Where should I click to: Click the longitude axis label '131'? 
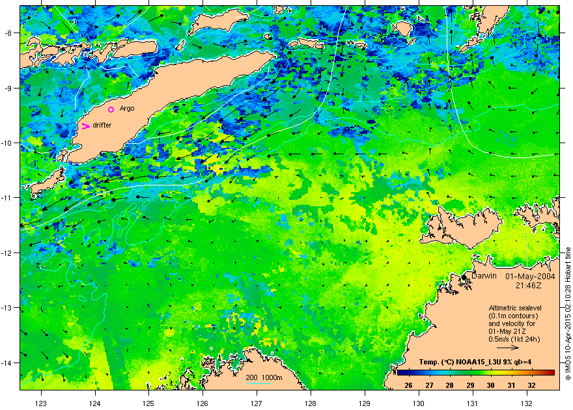(x=473, y=403)
